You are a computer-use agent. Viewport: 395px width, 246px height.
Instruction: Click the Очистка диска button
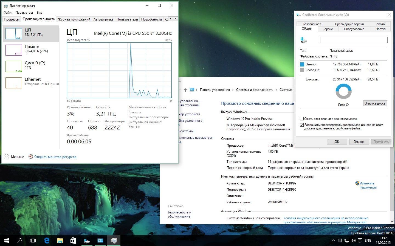(x=375, y=103)
